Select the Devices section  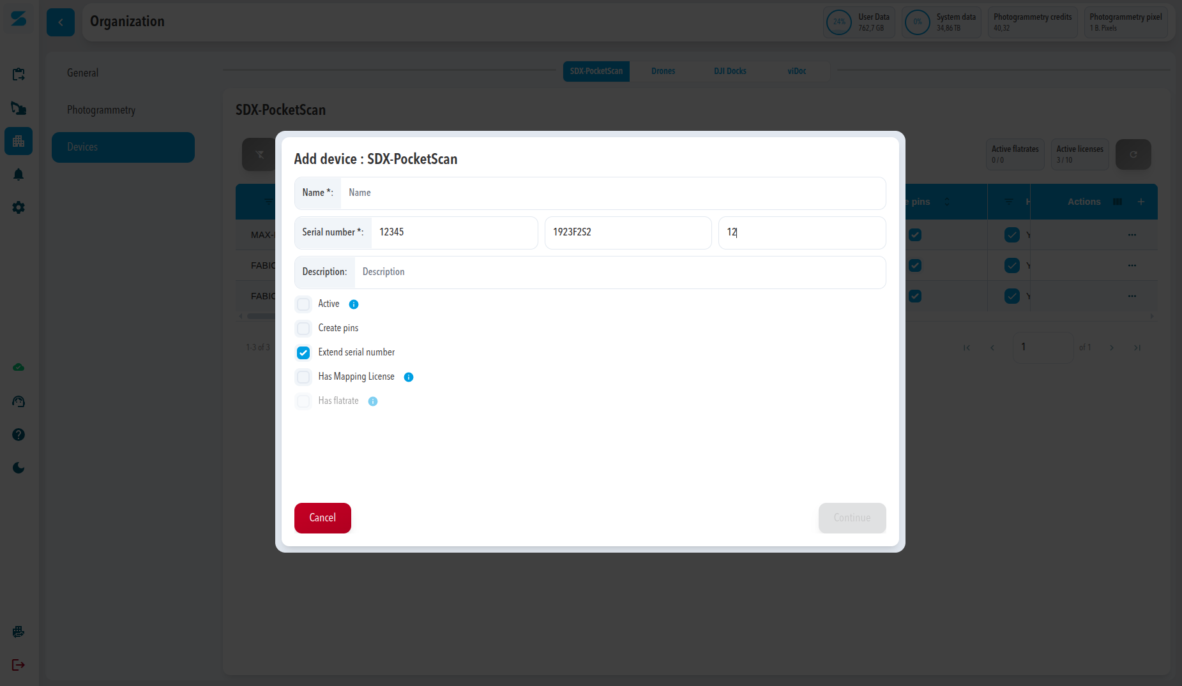(x=123, y=147)
